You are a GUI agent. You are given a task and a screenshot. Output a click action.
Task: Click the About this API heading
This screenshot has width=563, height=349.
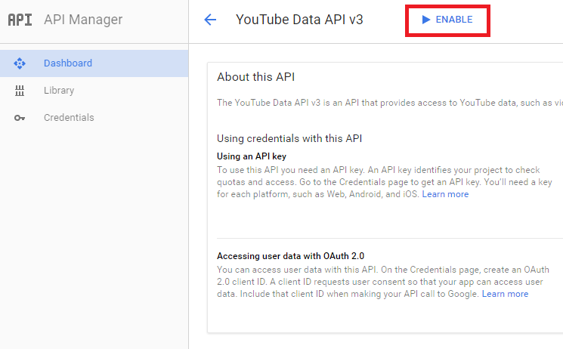pyautogui.click(x=255, y=77)
